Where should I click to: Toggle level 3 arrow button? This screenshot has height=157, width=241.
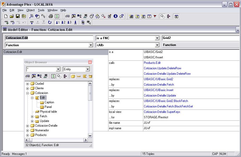(69, 23)
